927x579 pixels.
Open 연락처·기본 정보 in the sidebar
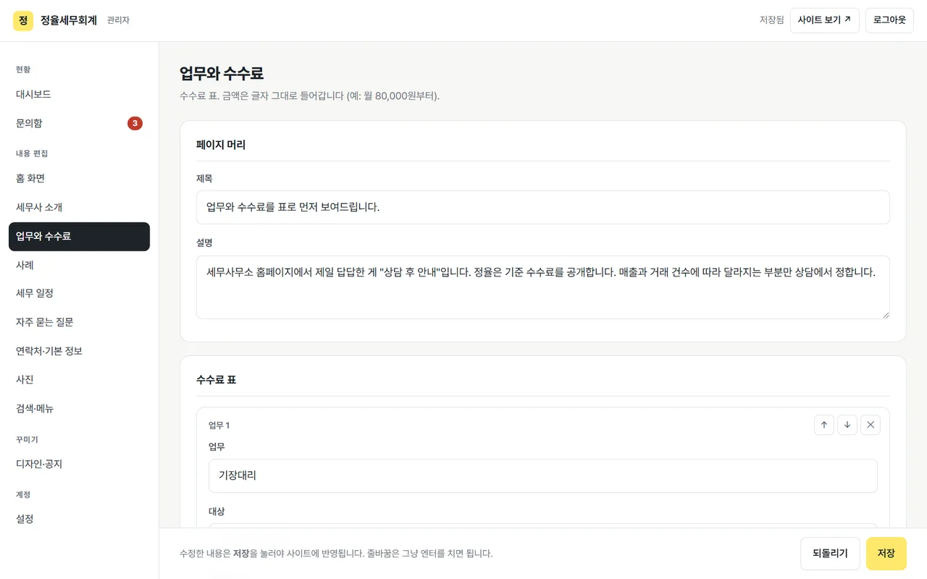79,351
